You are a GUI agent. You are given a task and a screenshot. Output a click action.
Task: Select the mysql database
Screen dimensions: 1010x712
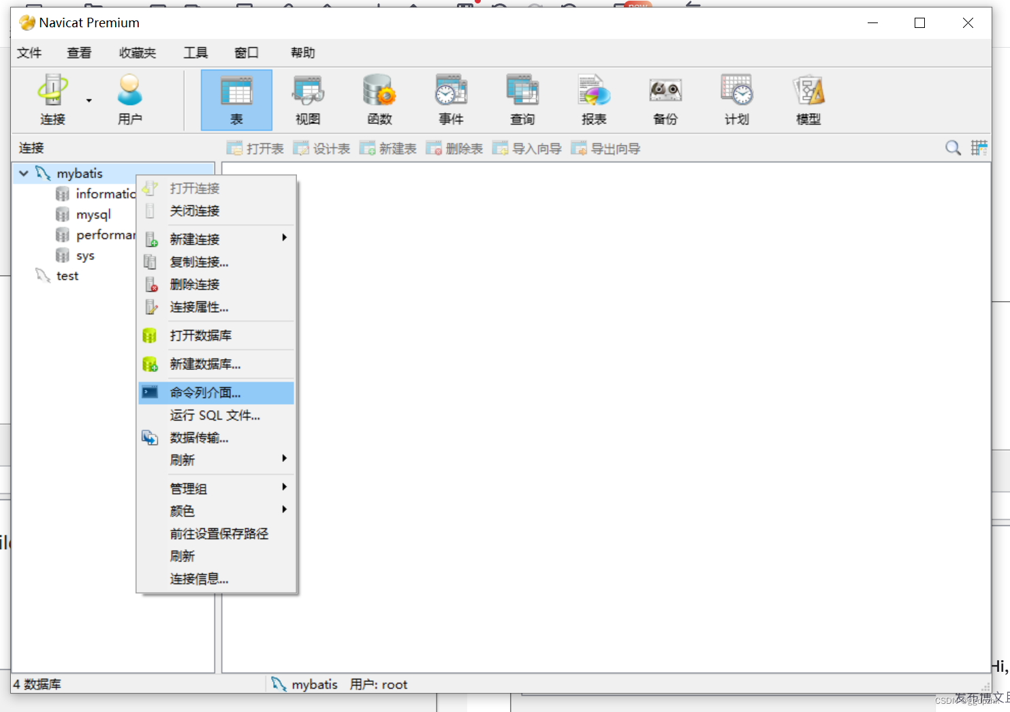[x=93, y=215]
